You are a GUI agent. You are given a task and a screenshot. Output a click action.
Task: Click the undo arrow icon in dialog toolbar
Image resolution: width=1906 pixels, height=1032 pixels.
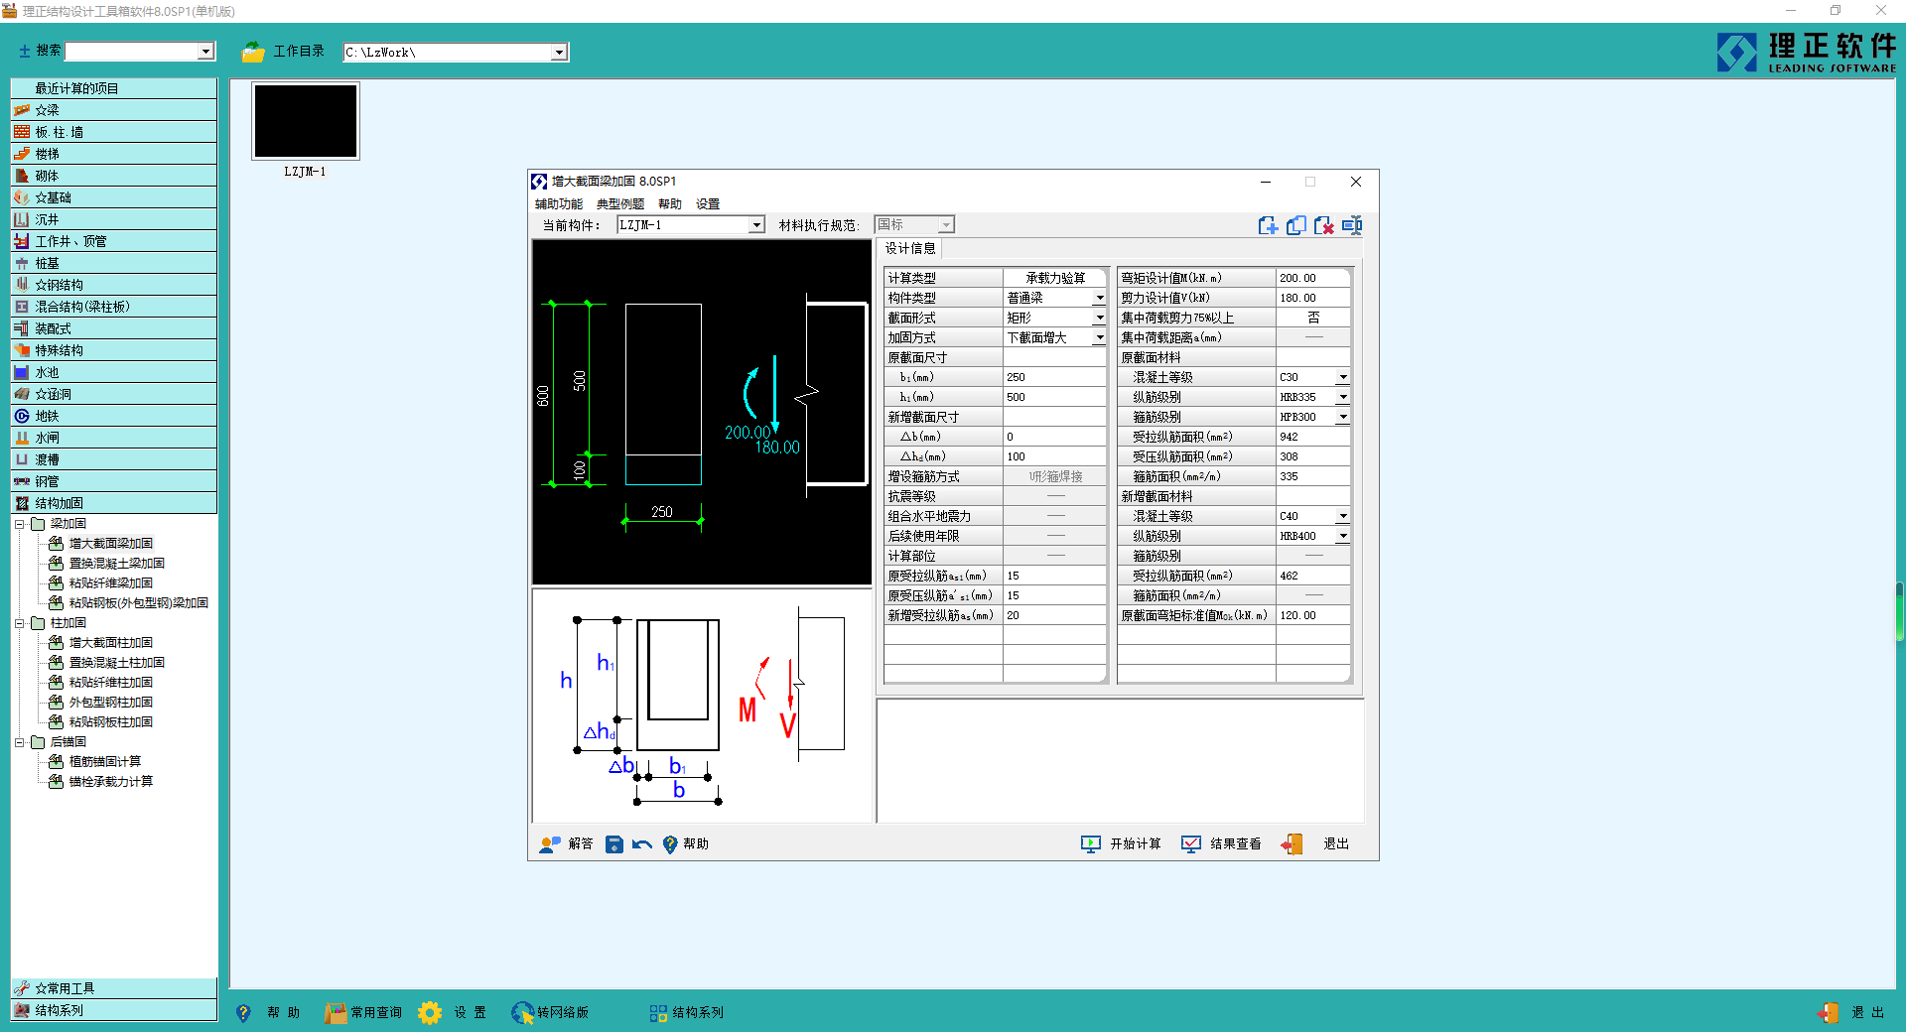click(642, 844)
